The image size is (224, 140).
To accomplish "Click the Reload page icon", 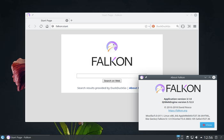I will [x=41, y=26].
